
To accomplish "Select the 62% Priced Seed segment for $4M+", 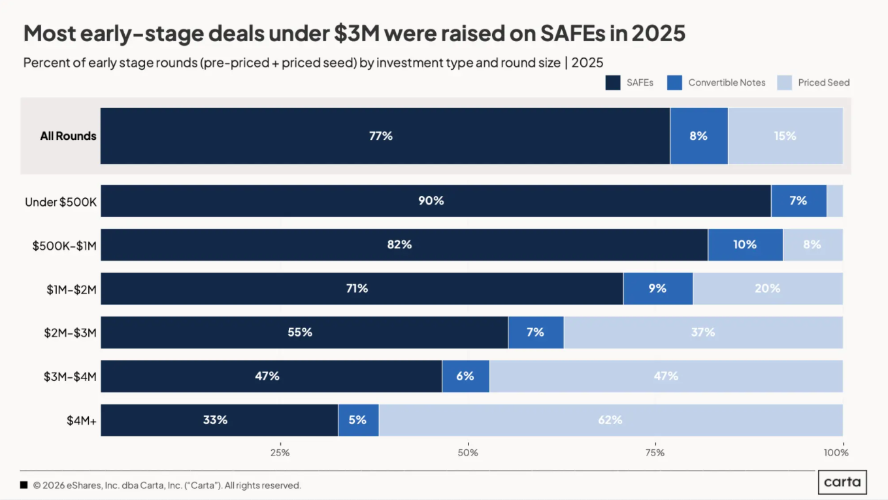I will pos(610,420).
